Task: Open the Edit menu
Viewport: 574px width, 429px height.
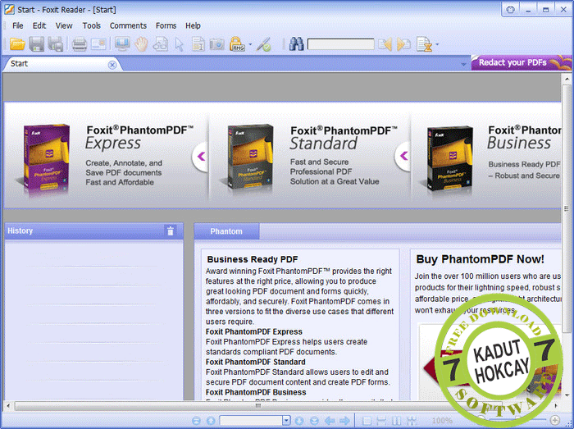Action: (39, 25)
